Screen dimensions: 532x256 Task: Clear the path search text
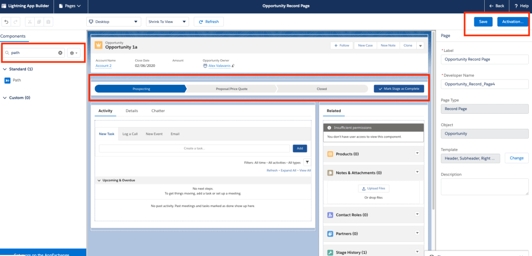[x=60, y=52]
